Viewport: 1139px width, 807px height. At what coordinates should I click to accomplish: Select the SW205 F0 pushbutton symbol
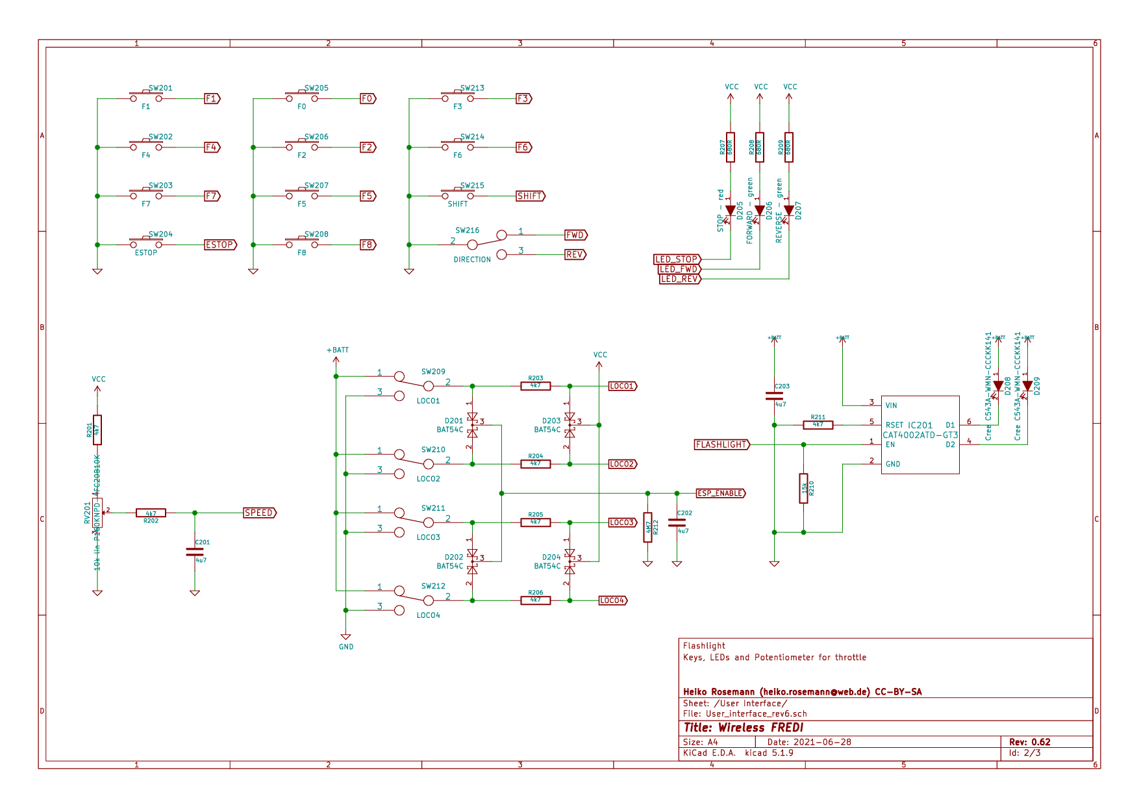click(302, 97)
